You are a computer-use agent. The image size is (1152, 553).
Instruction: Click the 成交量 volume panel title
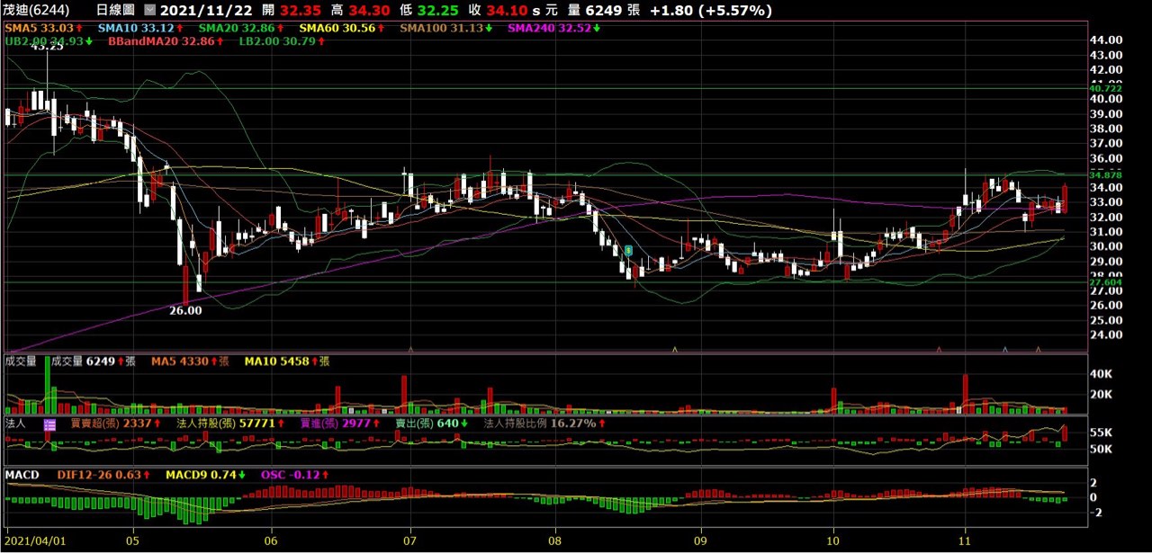tap(21, 361)
